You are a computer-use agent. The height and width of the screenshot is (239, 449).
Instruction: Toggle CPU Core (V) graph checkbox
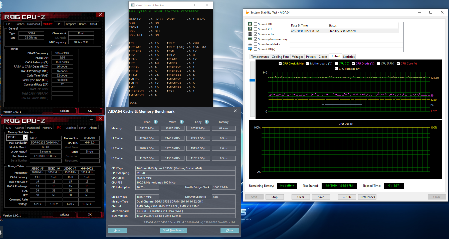pyautogui.click(x=398, y=63)
